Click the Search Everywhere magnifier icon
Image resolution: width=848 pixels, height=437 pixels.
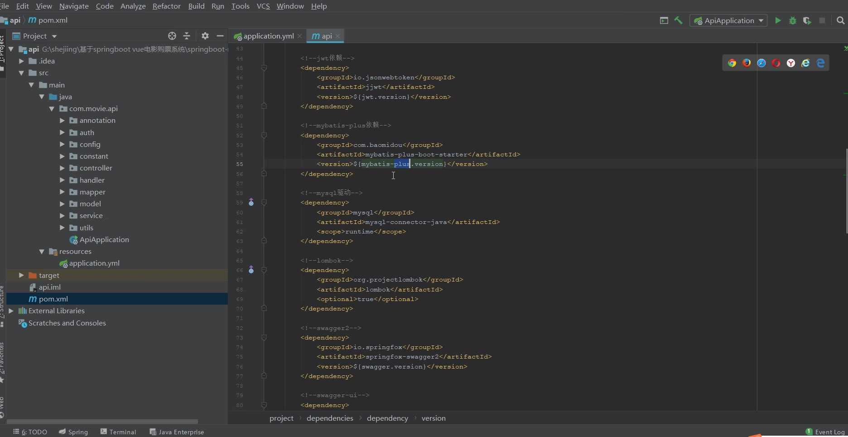click(x=840, y=20)
